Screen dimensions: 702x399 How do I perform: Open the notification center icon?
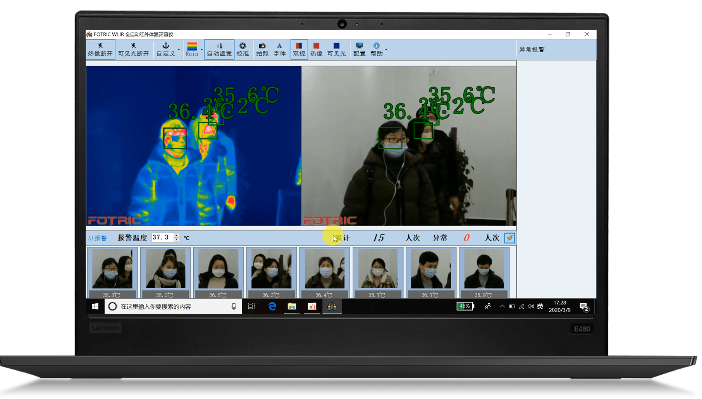tap(584, 307)
